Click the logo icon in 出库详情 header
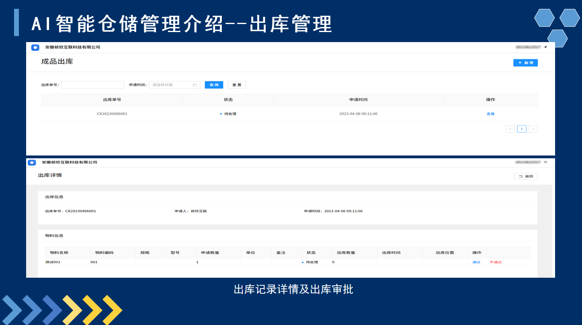This screenshot has width=582, height=325. pos(32,163)
